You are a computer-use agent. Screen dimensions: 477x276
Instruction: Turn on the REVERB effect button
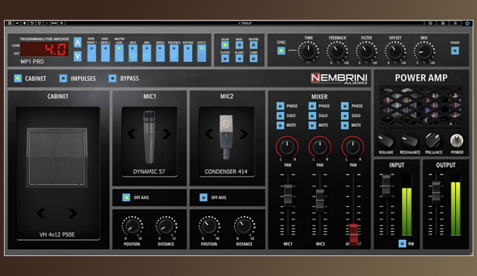point(253,45)
